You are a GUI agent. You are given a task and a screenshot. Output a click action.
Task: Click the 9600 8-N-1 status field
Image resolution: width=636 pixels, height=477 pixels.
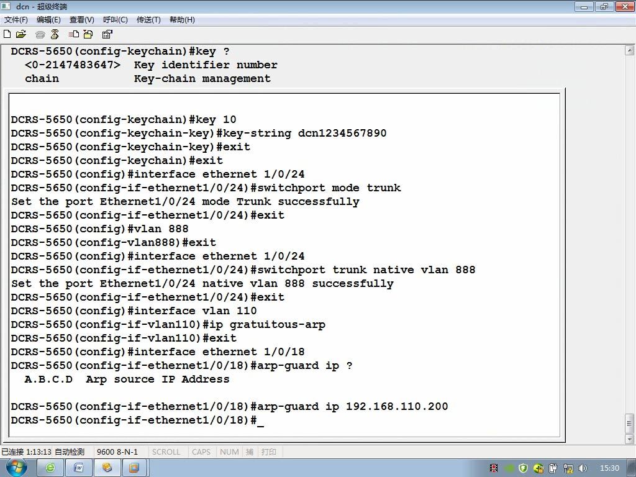[x=117, y=452]
